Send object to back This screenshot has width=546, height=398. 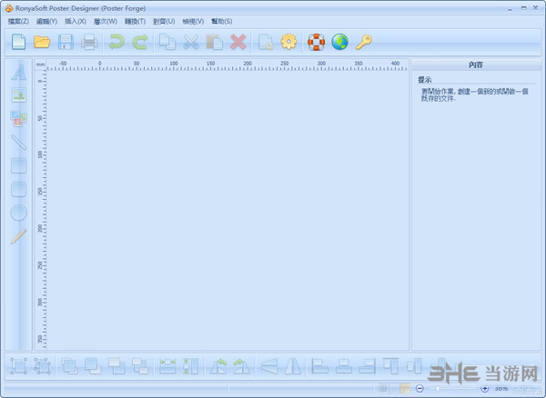(93, 366)
